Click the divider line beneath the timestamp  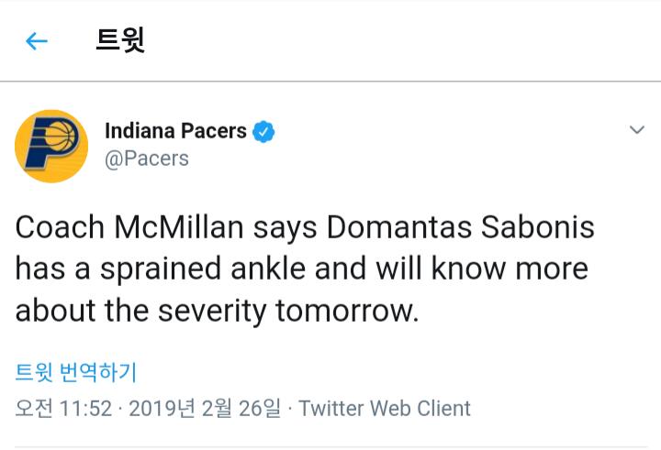330,447
